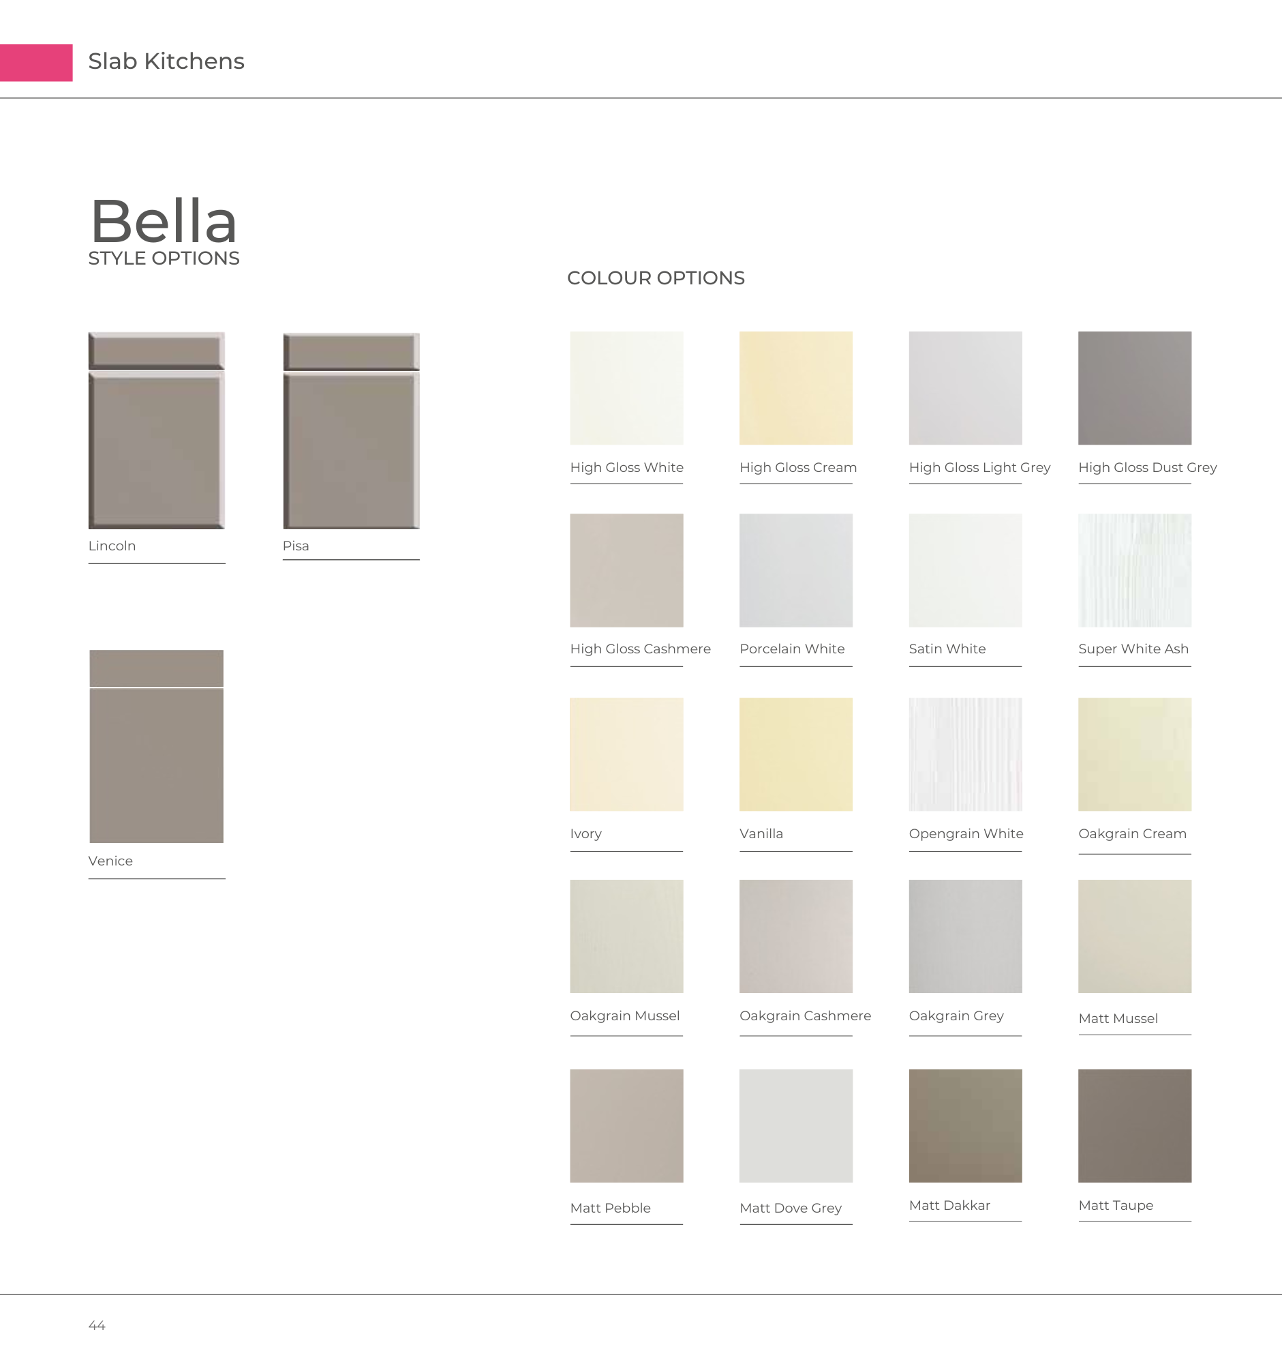Click the Slab Kitchens section header

166,61
